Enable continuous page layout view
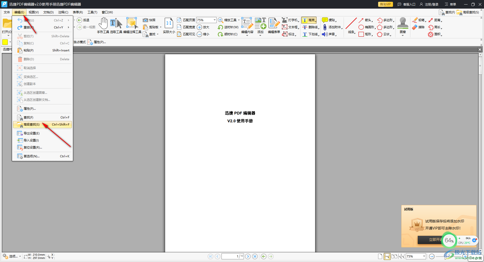 [x=387, y=256]
